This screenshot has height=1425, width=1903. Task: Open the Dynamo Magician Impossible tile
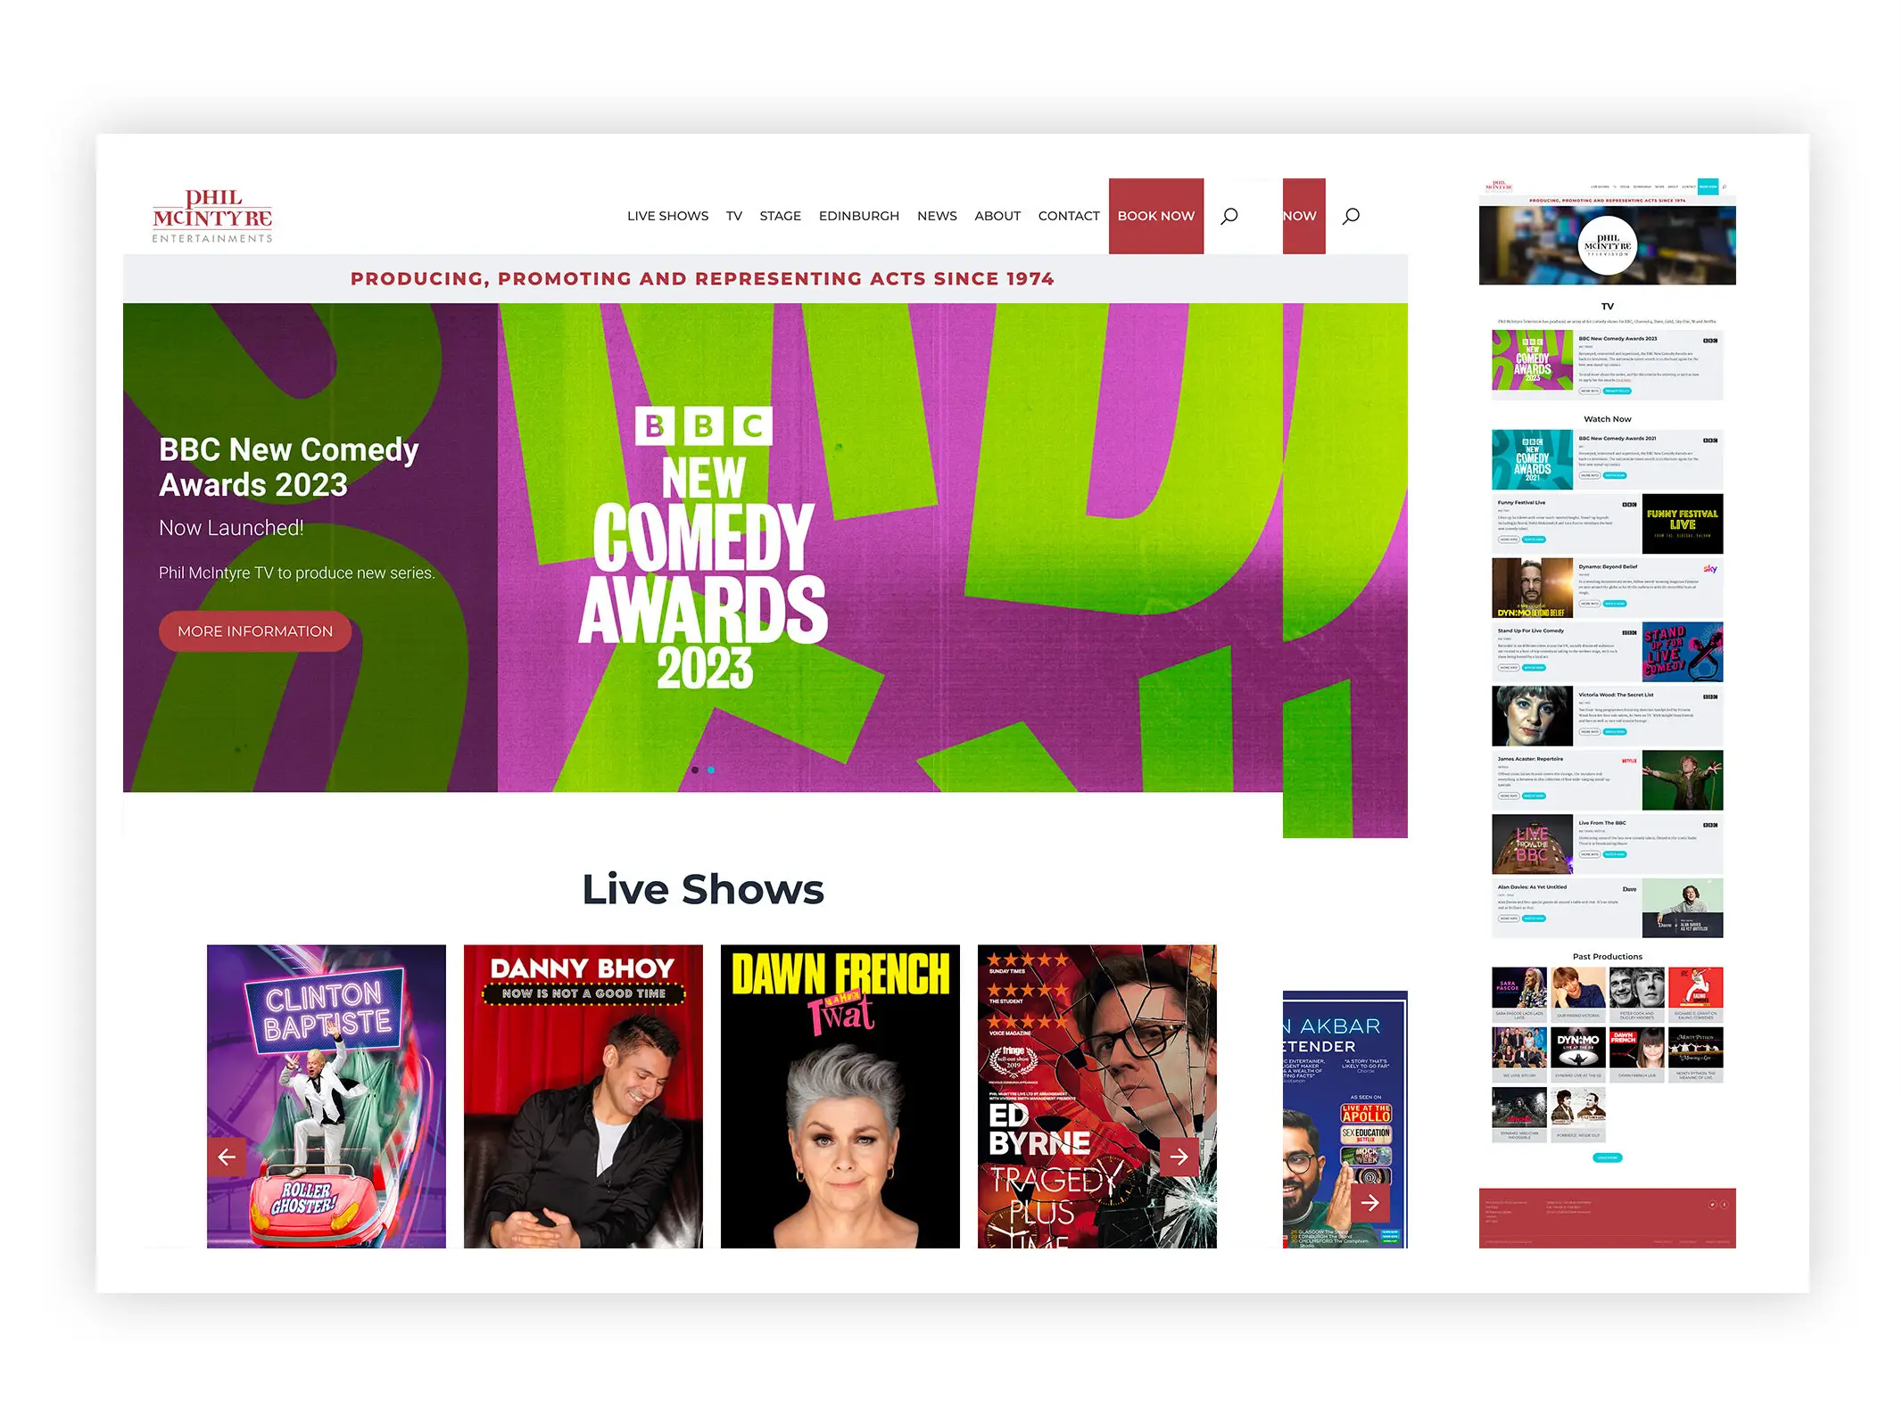pos(1519,1115)
